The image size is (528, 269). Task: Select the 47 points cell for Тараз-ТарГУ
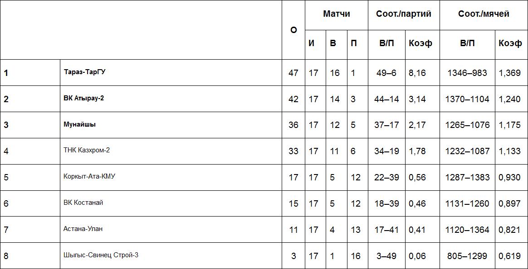point(293,73)
